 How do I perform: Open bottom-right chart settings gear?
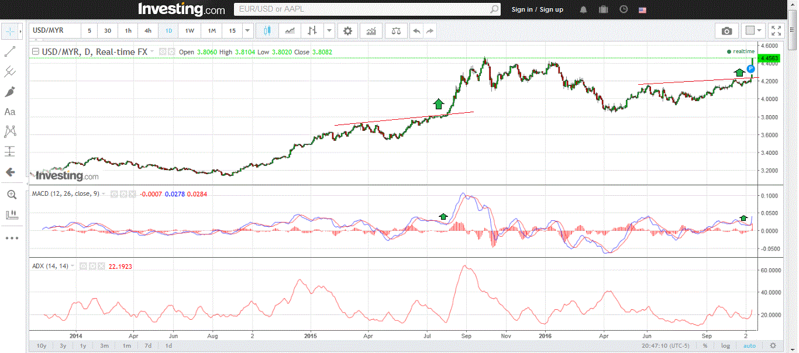(773, 345)
